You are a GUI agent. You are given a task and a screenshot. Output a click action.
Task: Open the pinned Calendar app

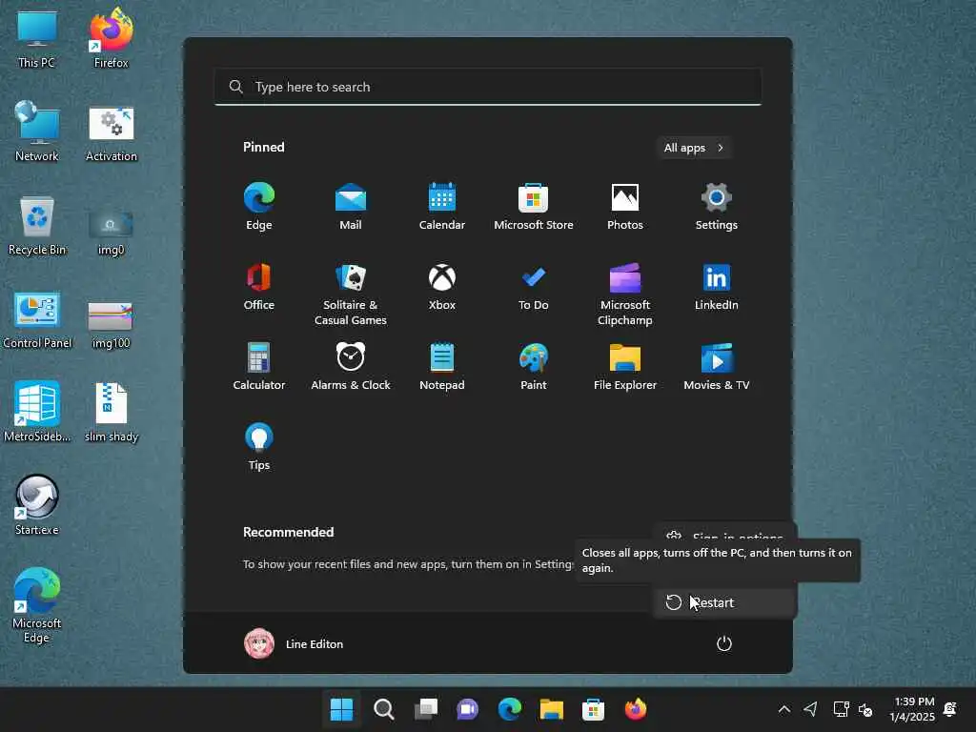442,207
